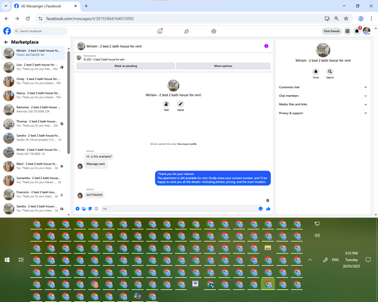Image resolution: width=378 pixels, height=302 pixels.
Task: Open the $1,250 listing link in chat header
Action: tap(104, 60)
